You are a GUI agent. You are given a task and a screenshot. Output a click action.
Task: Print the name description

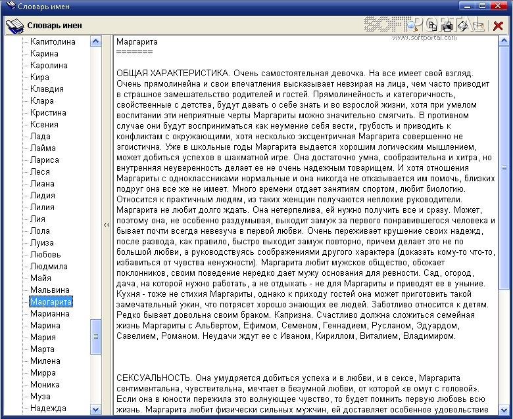pyautogui.click(x=447, y=26)
